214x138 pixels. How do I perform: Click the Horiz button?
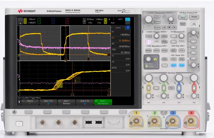[157, 16]
